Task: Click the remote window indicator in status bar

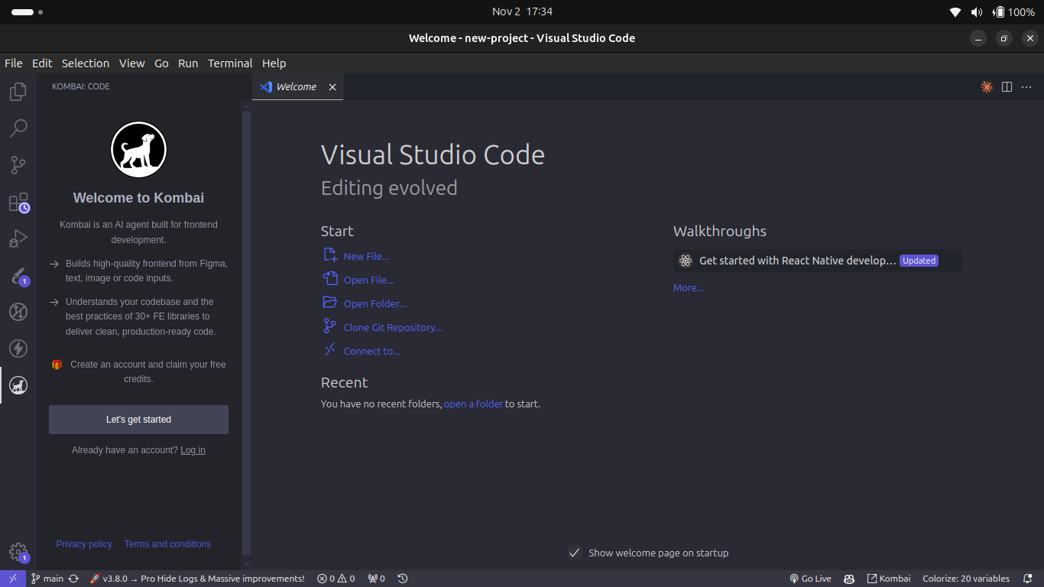Action: (x=13, y=579)
